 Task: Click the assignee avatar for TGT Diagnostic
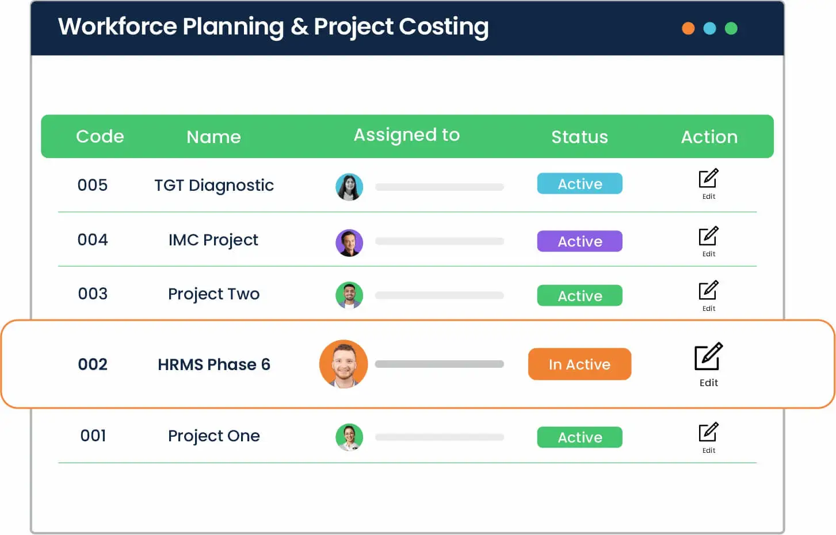coord(349,187)
